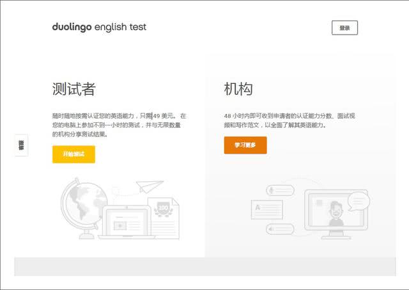Start the test with 开始测试 button

(x=73, y=154)
